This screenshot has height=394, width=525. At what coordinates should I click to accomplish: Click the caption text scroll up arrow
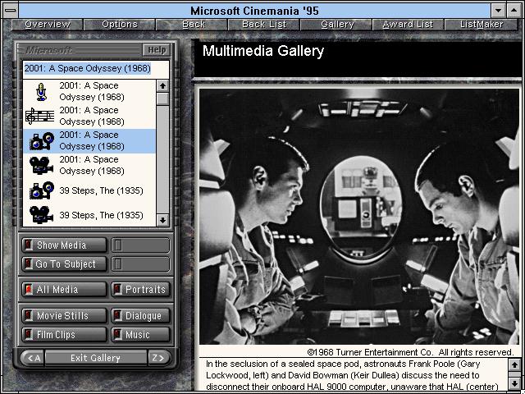pos(514,364)
